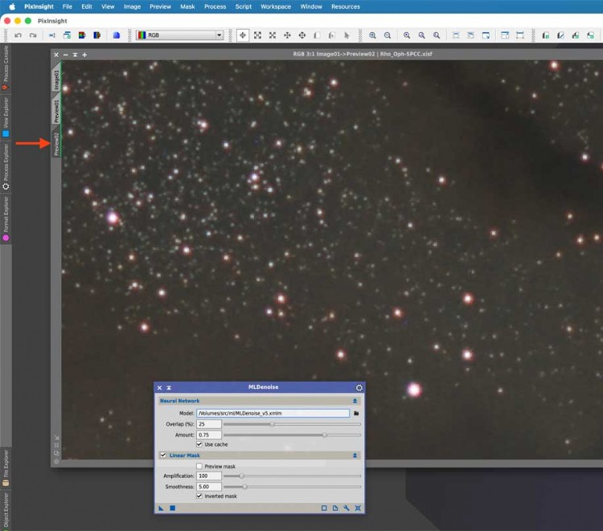603x531 pixels.
Task: Open the Edit menu
Action: tap(87, 6)
